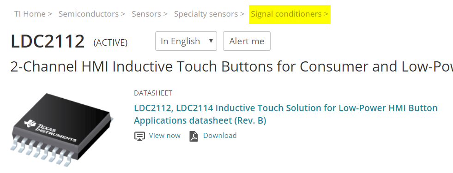Jump to Specialty sensors breadcrumb
Viewport: 453px width, 173px height.
(205, 14)
